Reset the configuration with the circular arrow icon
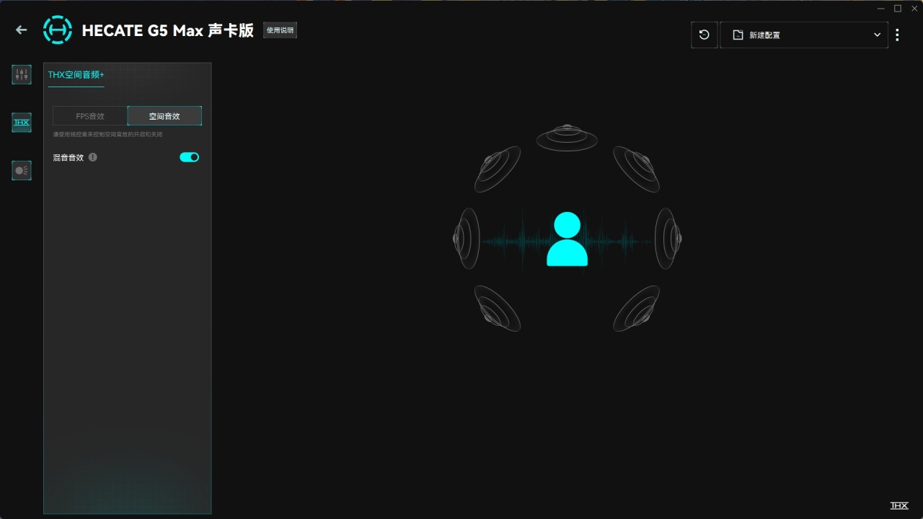 click(x=705, y=35)
